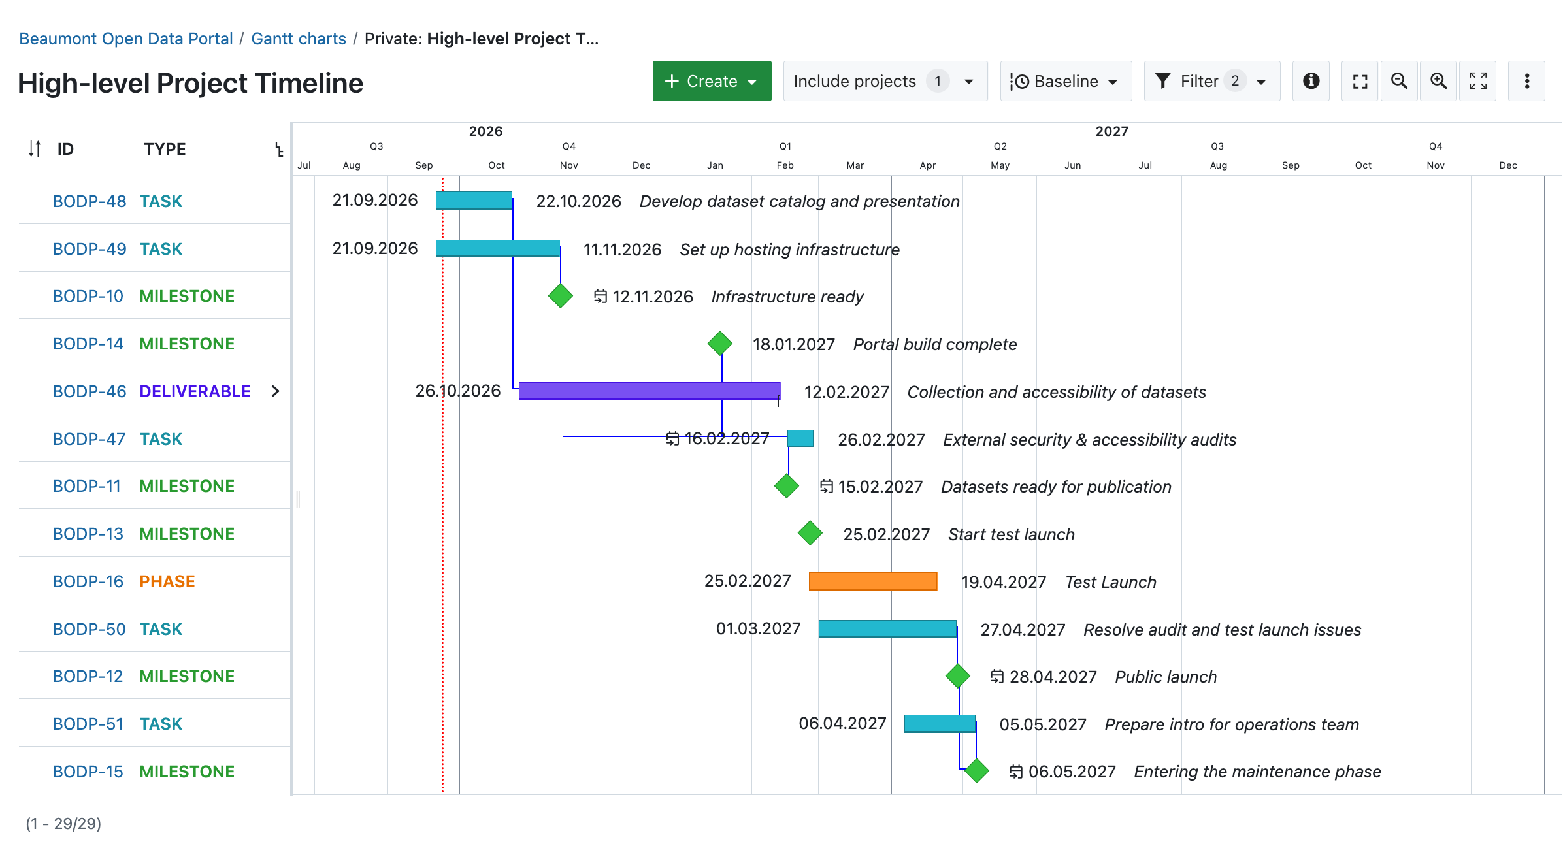Click the auto-zoom fit arrows icon
1563x861 pixels.
tap(1478, 81)
